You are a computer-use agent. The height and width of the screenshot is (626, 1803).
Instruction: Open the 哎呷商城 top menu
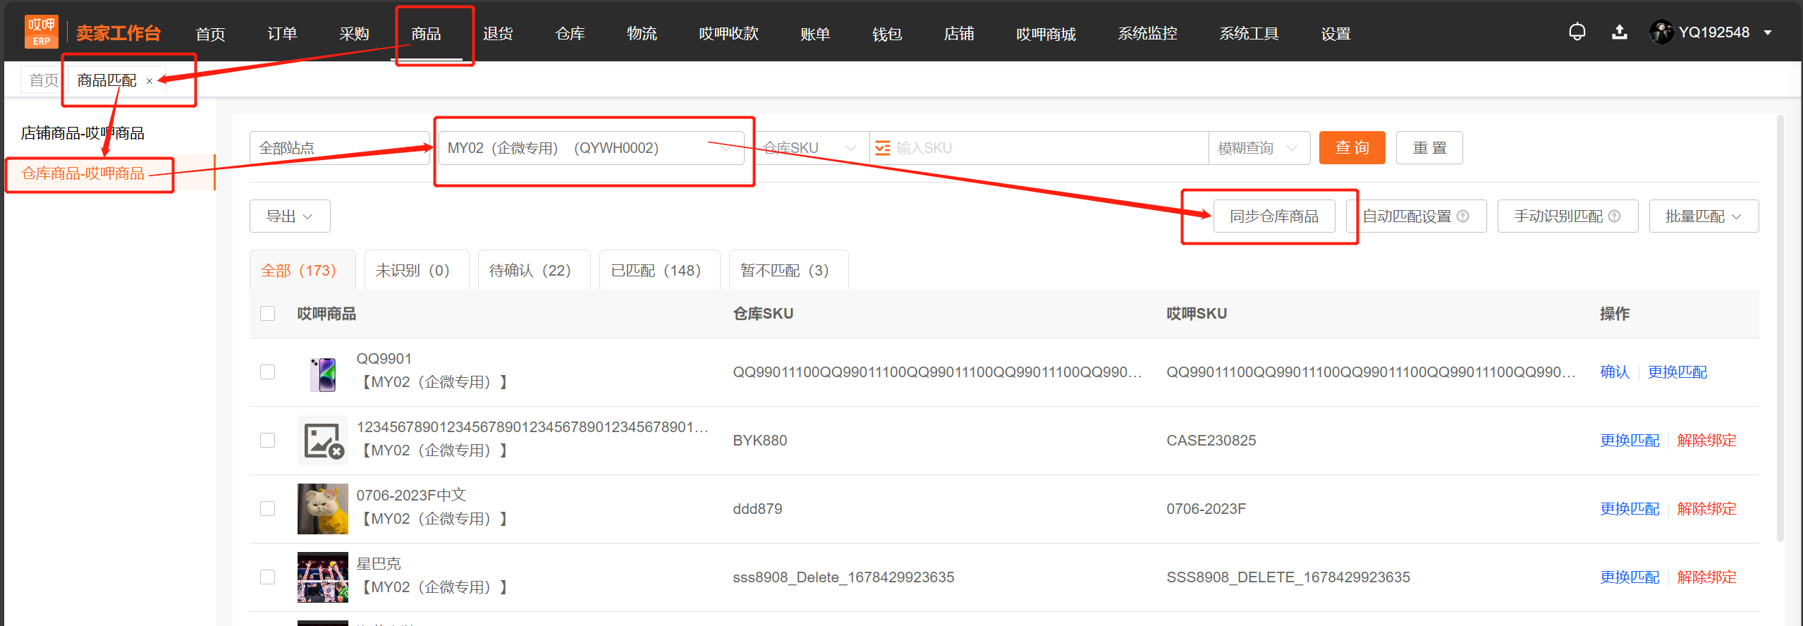point(1046,34)
